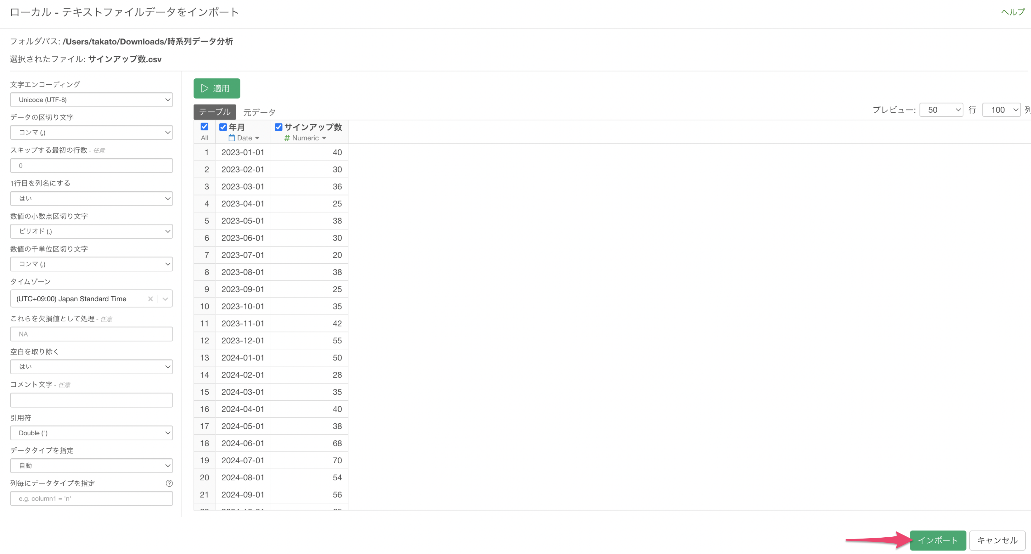Click the キャンセル button
This screenshot has height=554, width=1031.
pos(997,540)
